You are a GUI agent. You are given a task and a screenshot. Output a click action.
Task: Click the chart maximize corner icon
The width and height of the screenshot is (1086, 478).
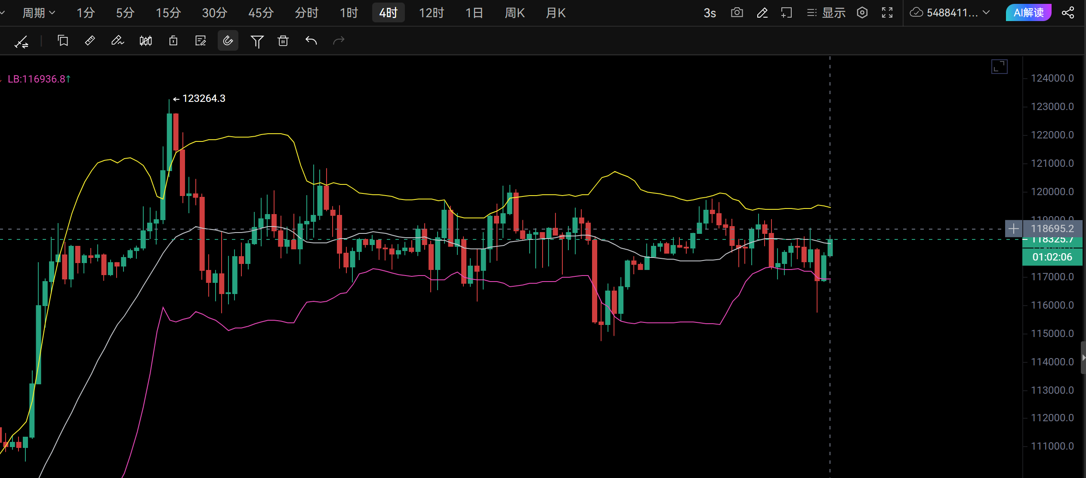(x=1000, y=67)
